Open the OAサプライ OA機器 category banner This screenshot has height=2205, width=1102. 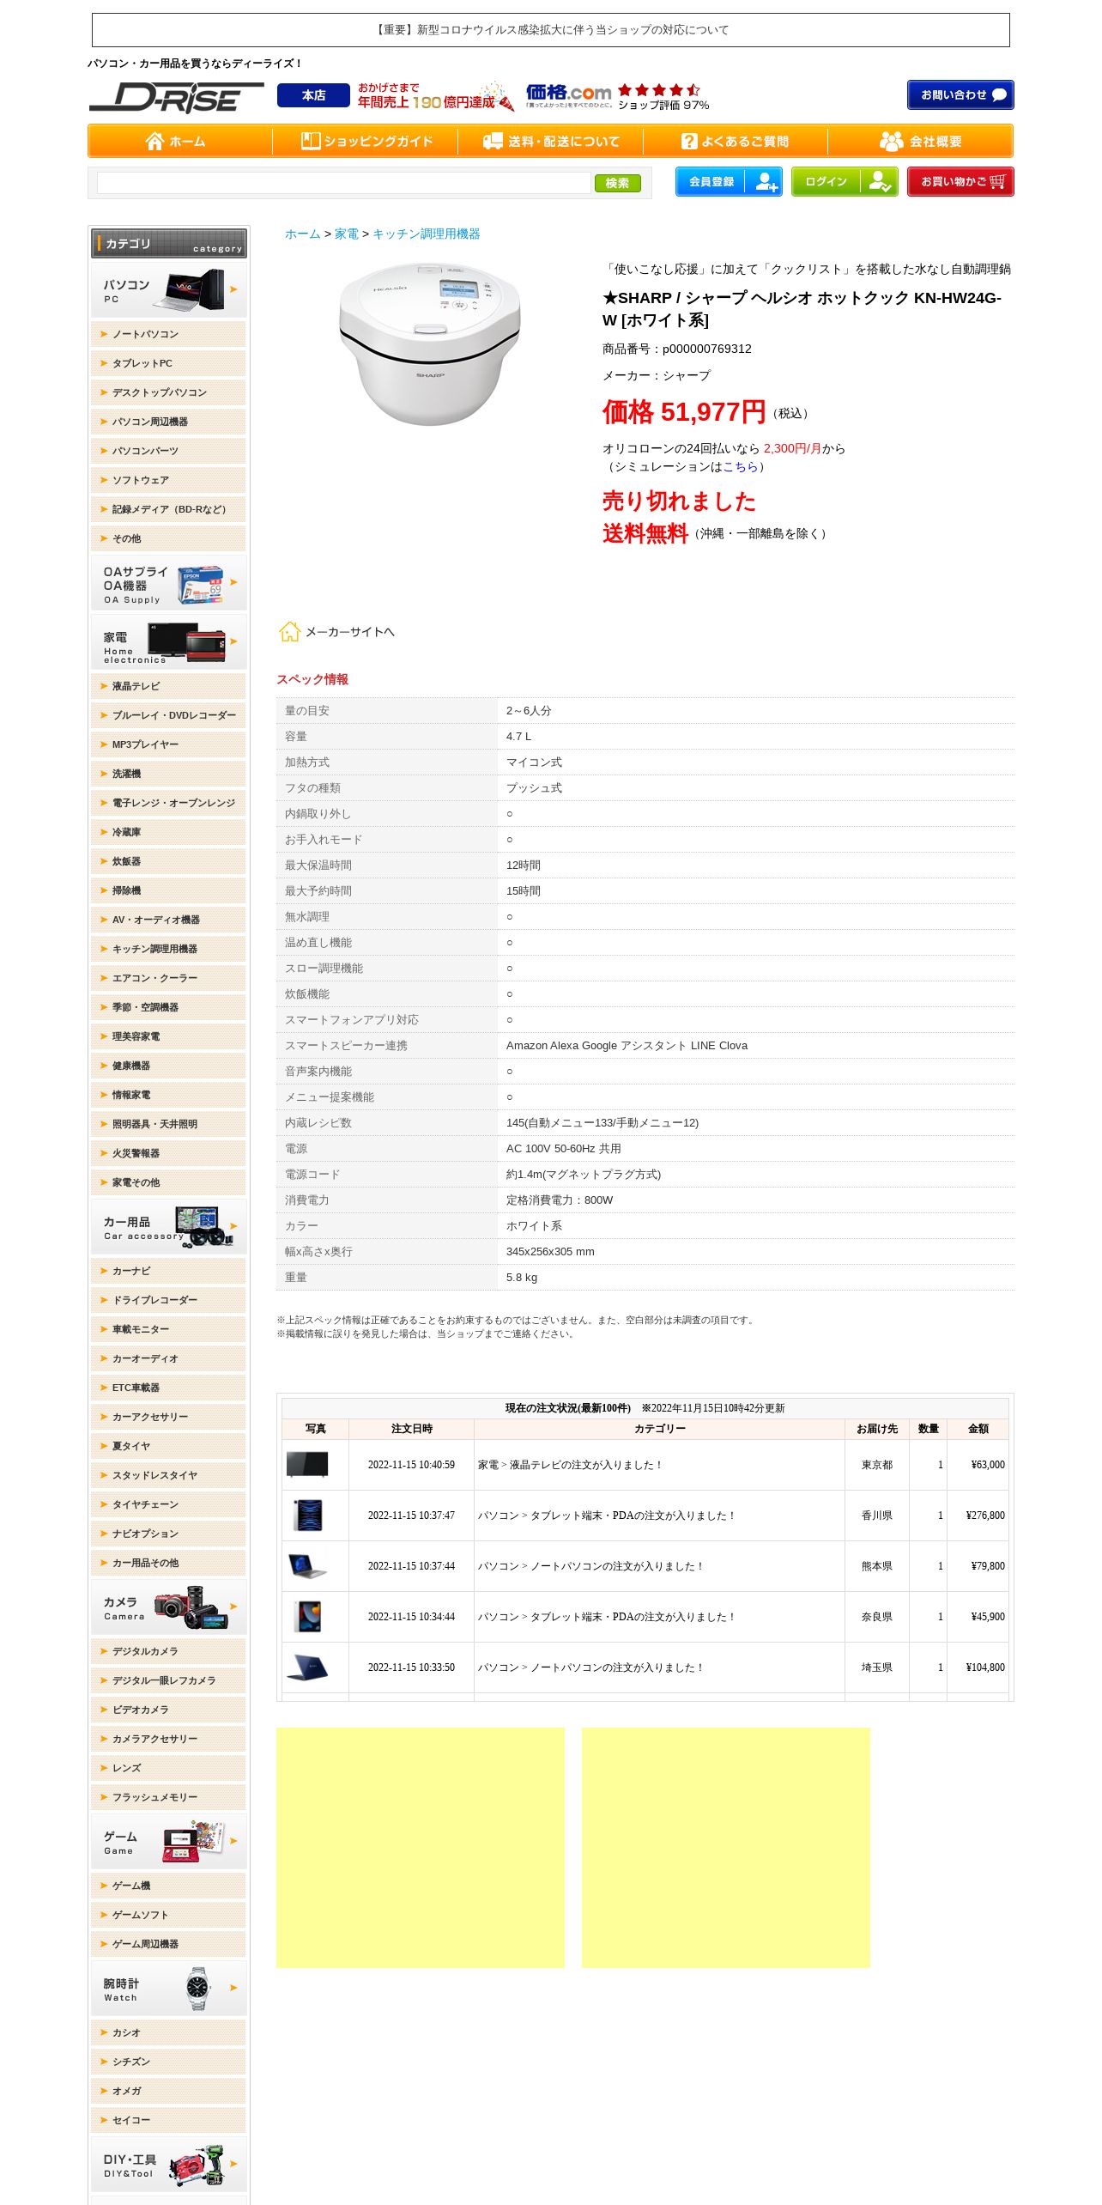pyautogui.click(x=169, y=584)
